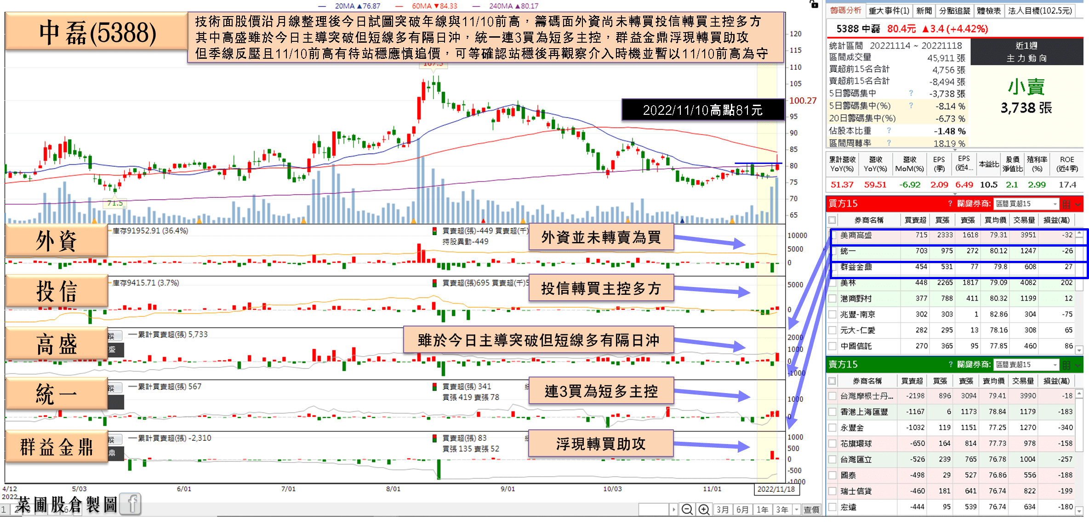Screen dimensions: 1089x529
Task: Open the 區間賣超15 key broker dropdown
Action: [1026, 365]
